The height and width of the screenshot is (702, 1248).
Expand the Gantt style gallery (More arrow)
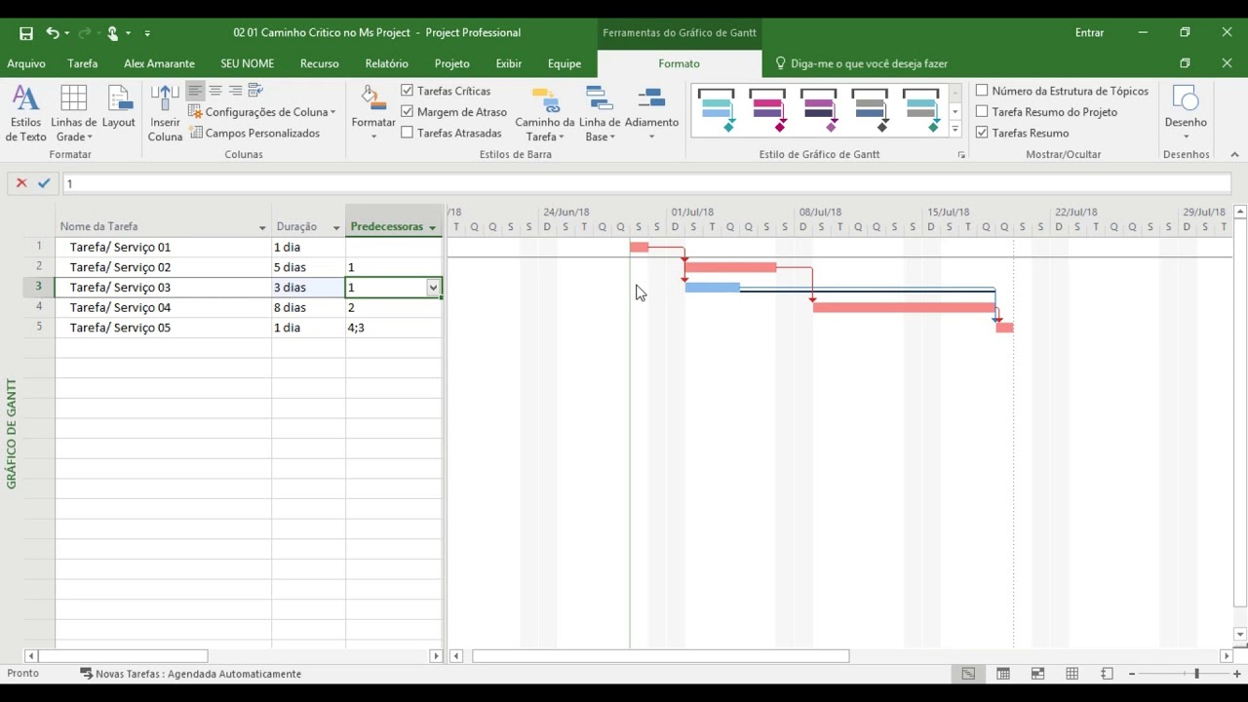[x=955, y=130]
